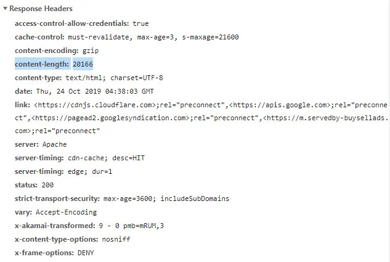Click the edge dur=1 timing value

(89, 171)
